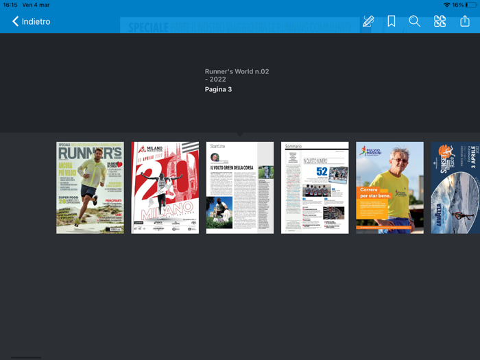Open the annotation pencil tool

pyautogui.click(x=368, y=21)
